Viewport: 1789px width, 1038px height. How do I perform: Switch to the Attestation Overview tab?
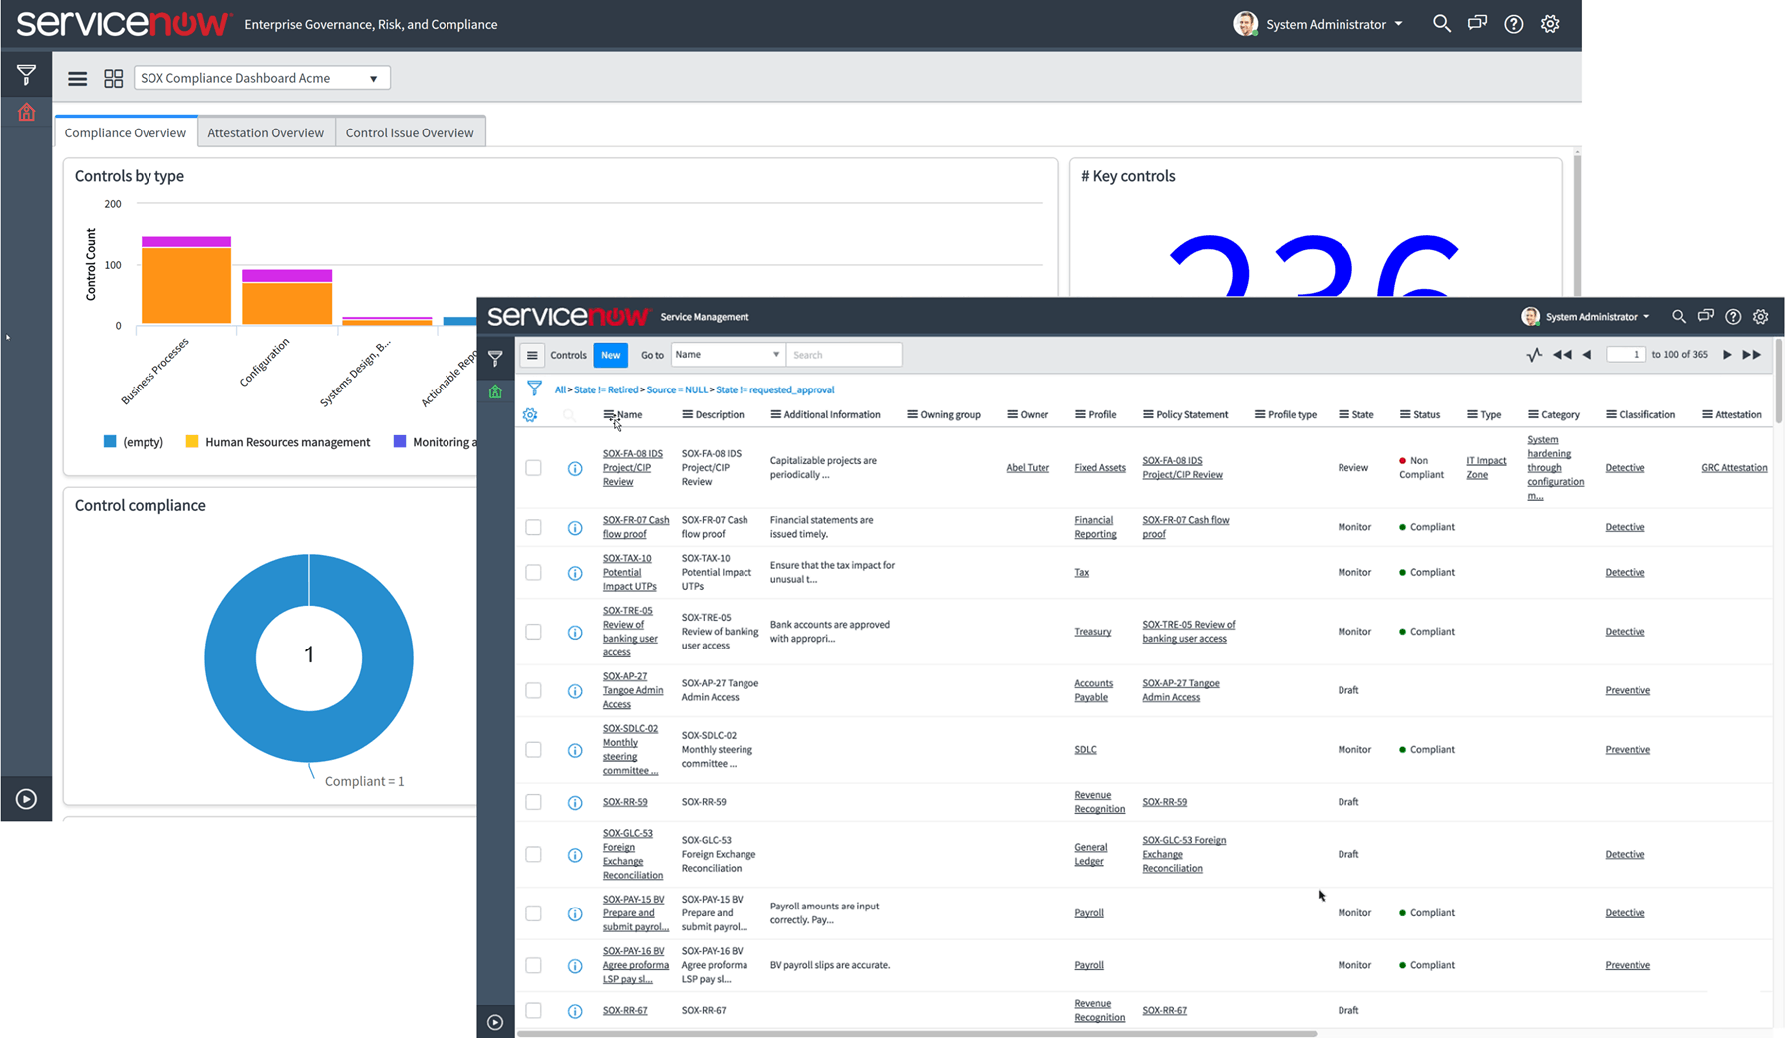point(266,132)
